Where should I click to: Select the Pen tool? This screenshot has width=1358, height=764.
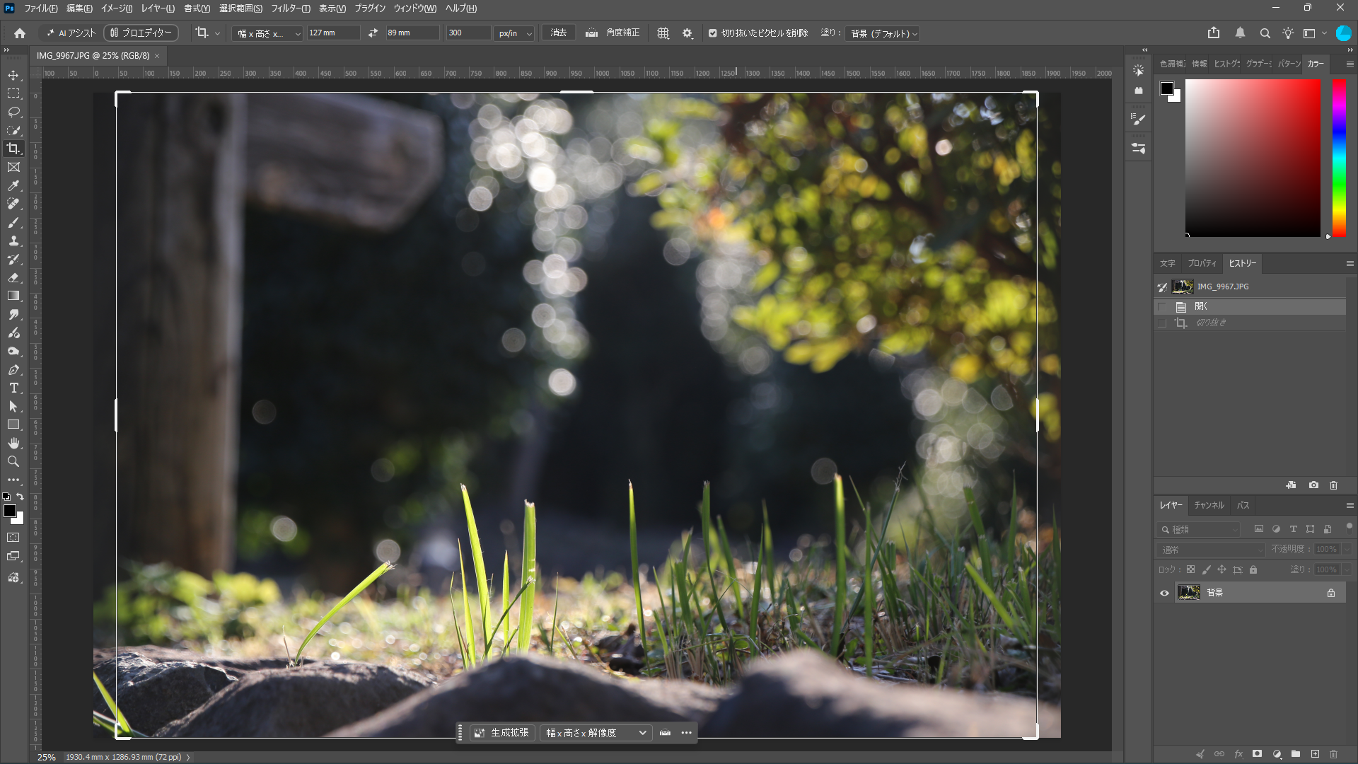(x=13, y=369)
